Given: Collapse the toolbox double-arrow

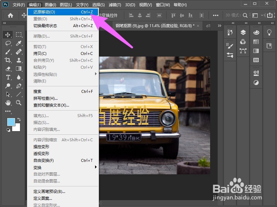Looking at the screenshot, I should point(5,23).
